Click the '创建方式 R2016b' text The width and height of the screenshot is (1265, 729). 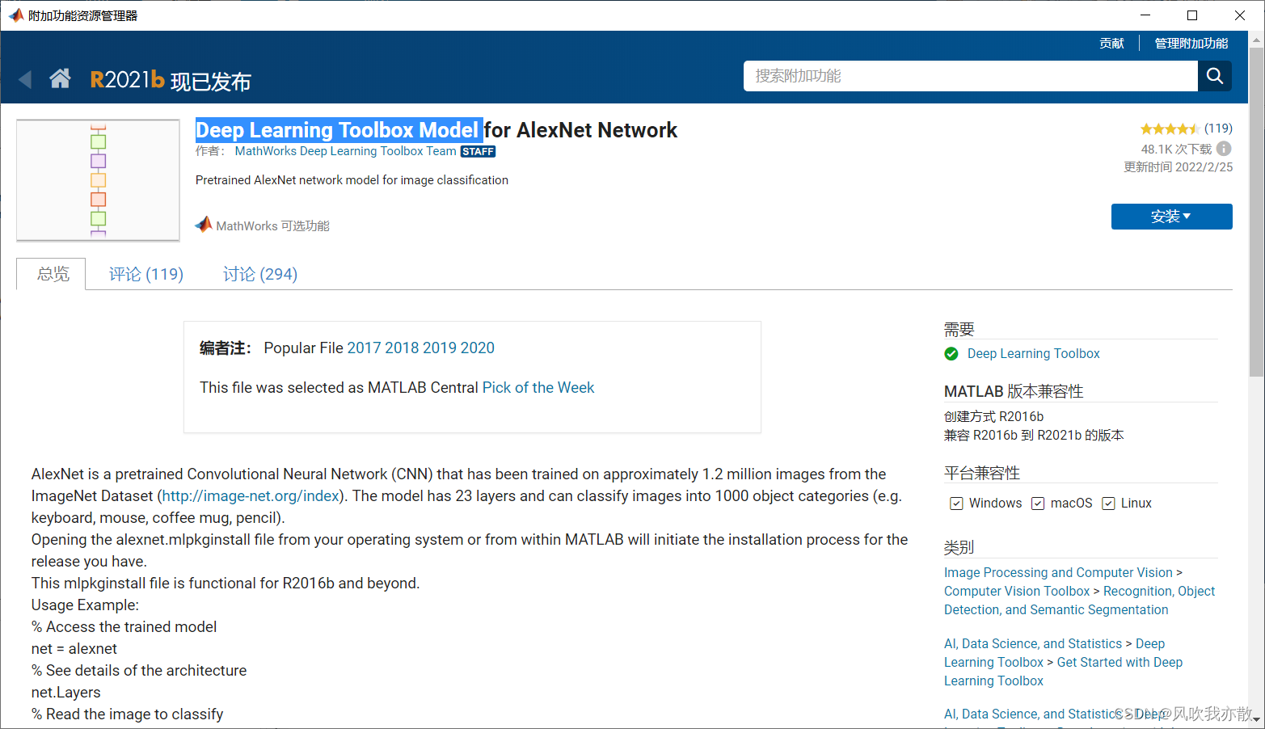(x=993, y=416)
